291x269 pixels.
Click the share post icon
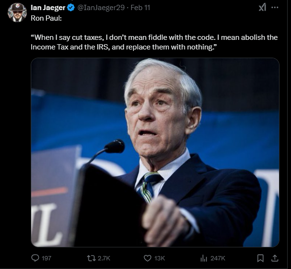pos(275,258)
